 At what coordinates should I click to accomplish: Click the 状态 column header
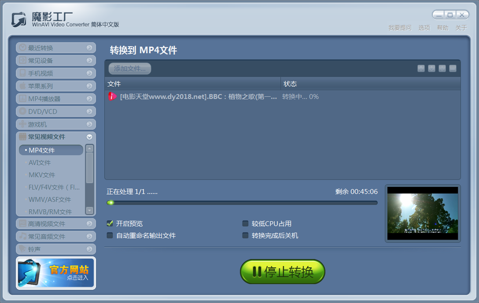(371, 84)
